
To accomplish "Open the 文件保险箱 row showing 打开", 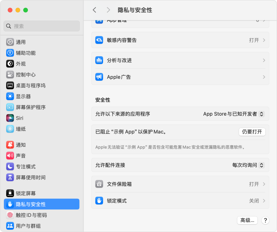I will [x=180, y=184].
